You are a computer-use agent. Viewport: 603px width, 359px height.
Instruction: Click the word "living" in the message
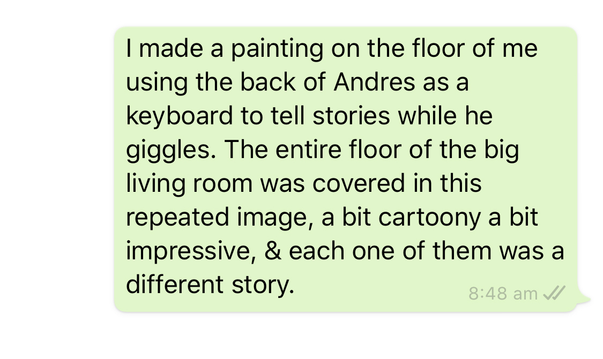pos(148,184)
